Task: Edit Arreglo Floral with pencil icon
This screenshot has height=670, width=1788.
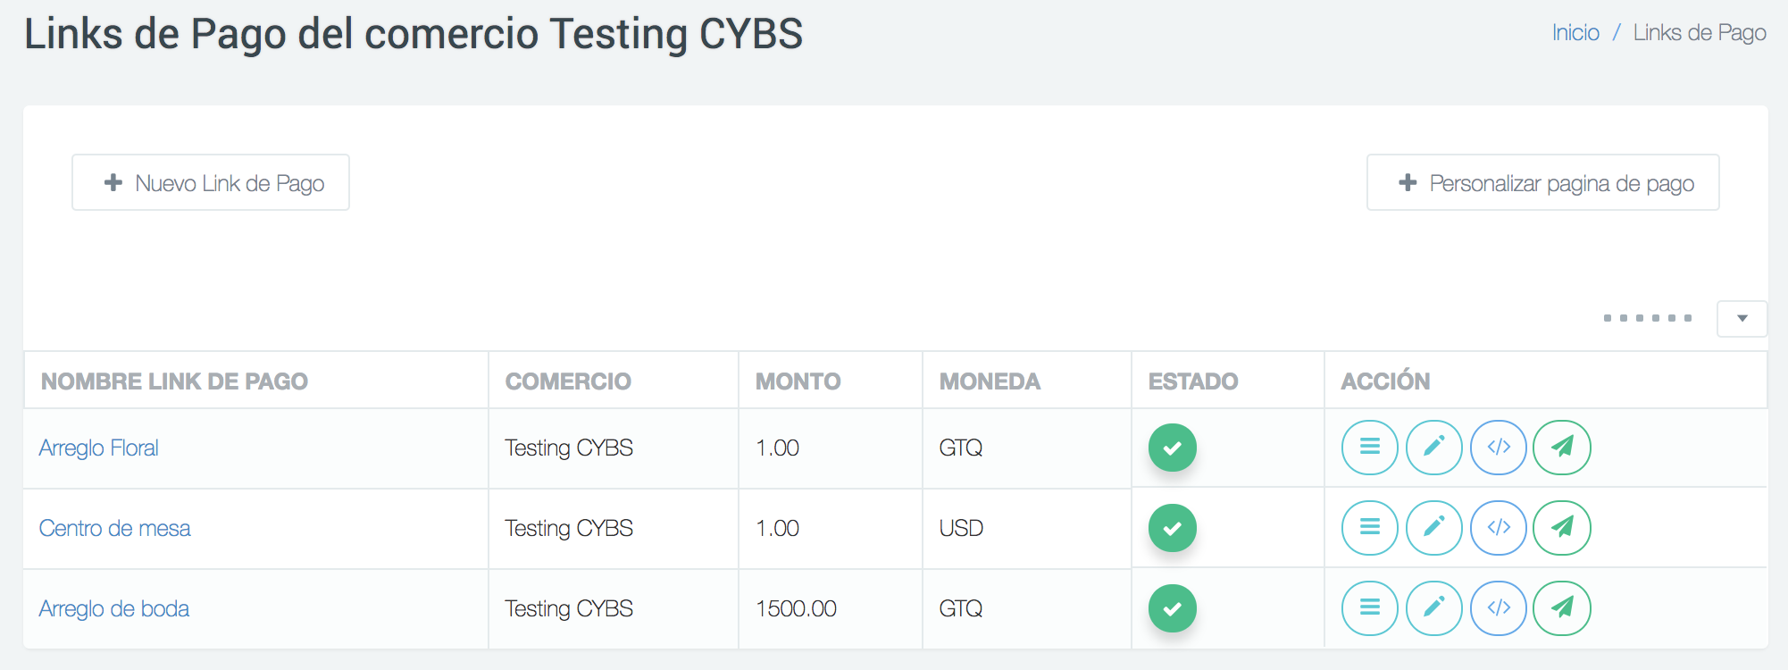Action: coord(1433,448)
